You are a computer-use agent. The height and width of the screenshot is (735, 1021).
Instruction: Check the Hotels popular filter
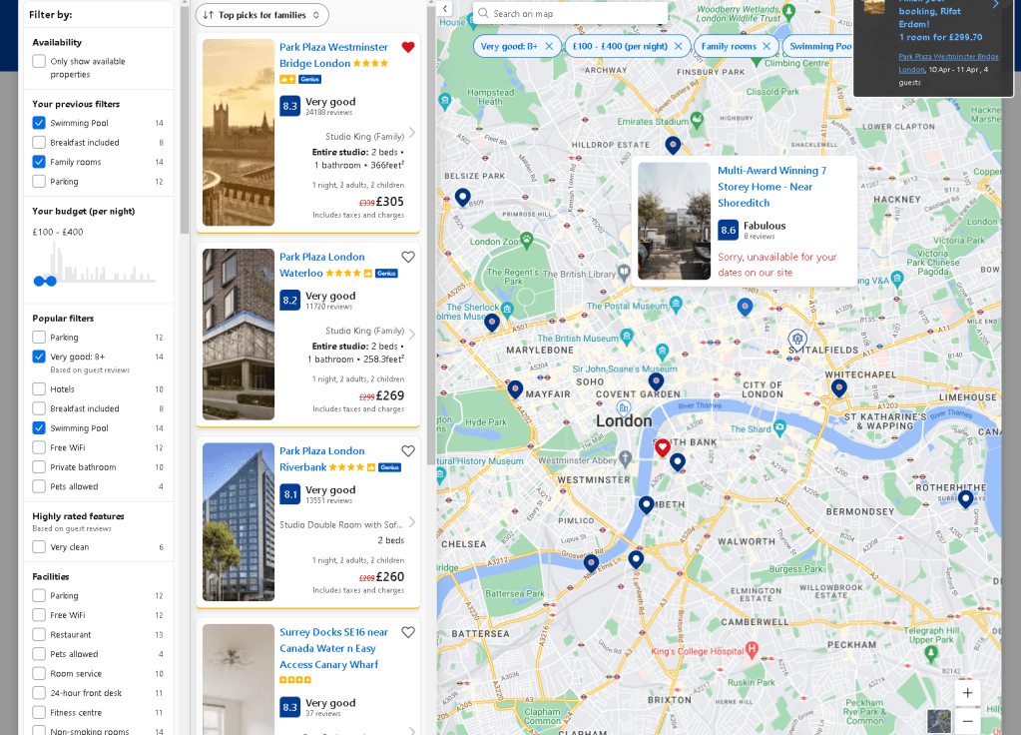pyautogui.click(x=38, y=389)
